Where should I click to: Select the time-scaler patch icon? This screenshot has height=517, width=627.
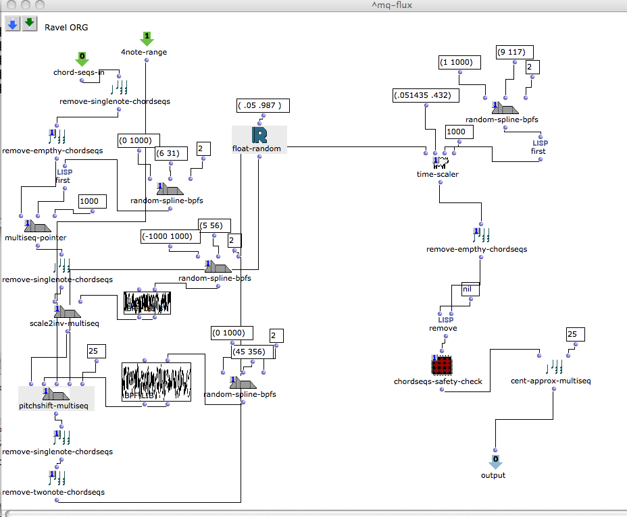(441, 162)
